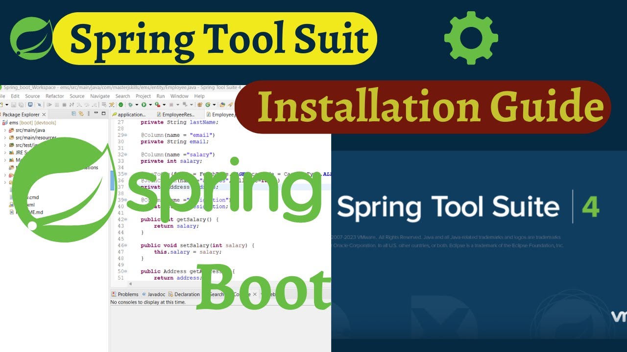Open the Debug dropdown arrow
Viewport: 627px width, 352px height.
(x=137, y=105)
